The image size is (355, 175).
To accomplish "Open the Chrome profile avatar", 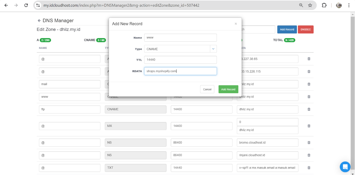I will tap(339, 5).
